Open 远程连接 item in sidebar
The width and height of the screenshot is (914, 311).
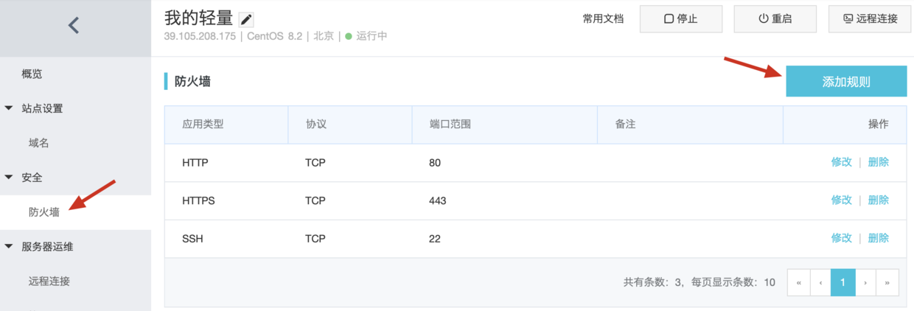49,281
